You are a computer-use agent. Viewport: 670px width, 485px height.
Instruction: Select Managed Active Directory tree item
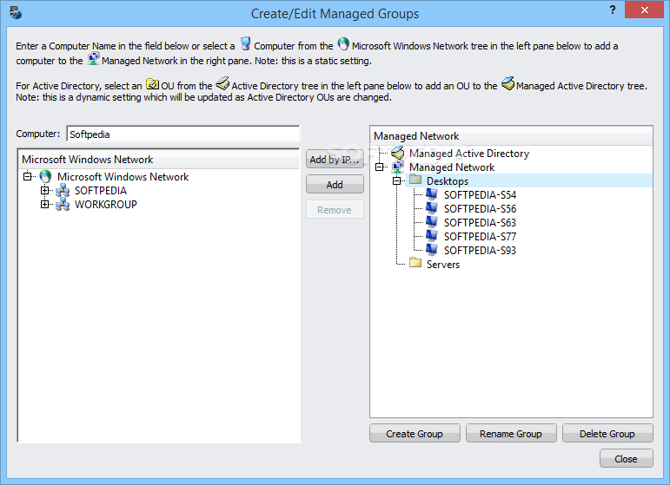(x=469, y=154)
